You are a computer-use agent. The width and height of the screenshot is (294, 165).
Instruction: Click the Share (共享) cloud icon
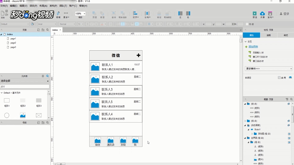tap(262, 14)
